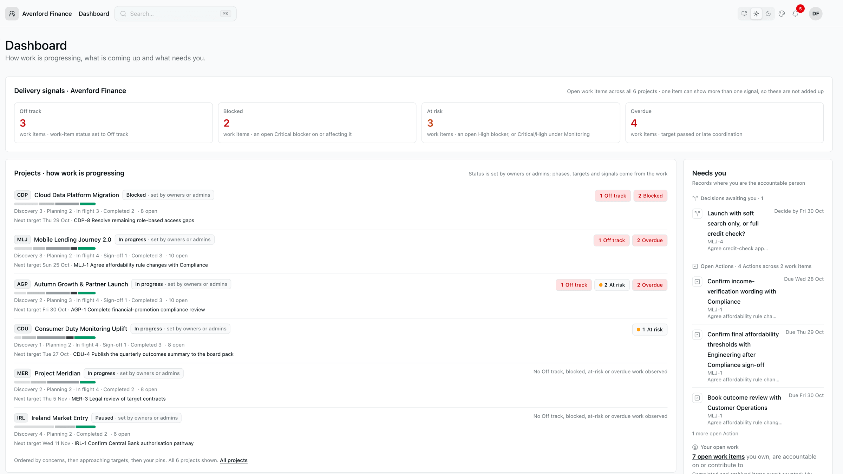This screenshot has width=843, height=474.
Task: Click decision icon beside Launch with soft search
Action: (x=697, y=213)
